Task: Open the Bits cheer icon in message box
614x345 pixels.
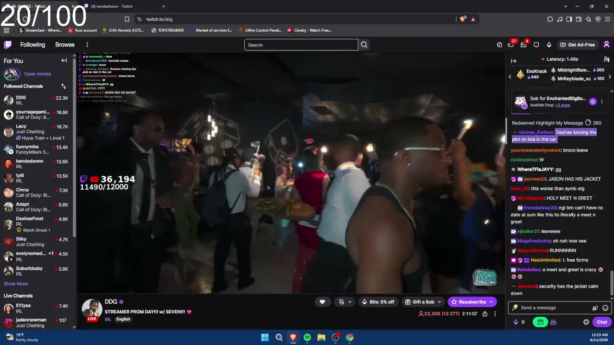Action: pos(595,308)
